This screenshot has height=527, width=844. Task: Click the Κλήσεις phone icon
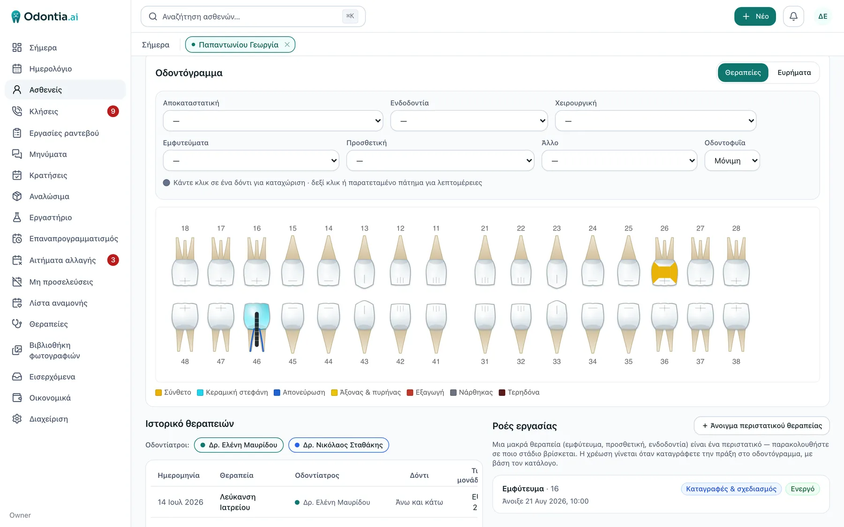(17, 111)
